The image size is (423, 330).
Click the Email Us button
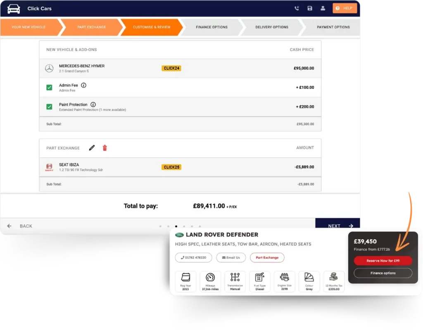(x=231, y=257)
